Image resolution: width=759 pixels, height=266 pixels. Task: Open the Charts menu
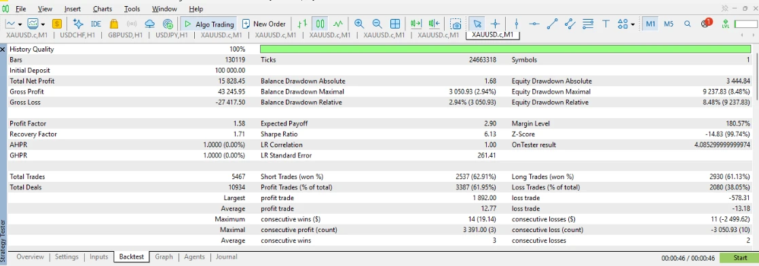(x=102, y=9)
